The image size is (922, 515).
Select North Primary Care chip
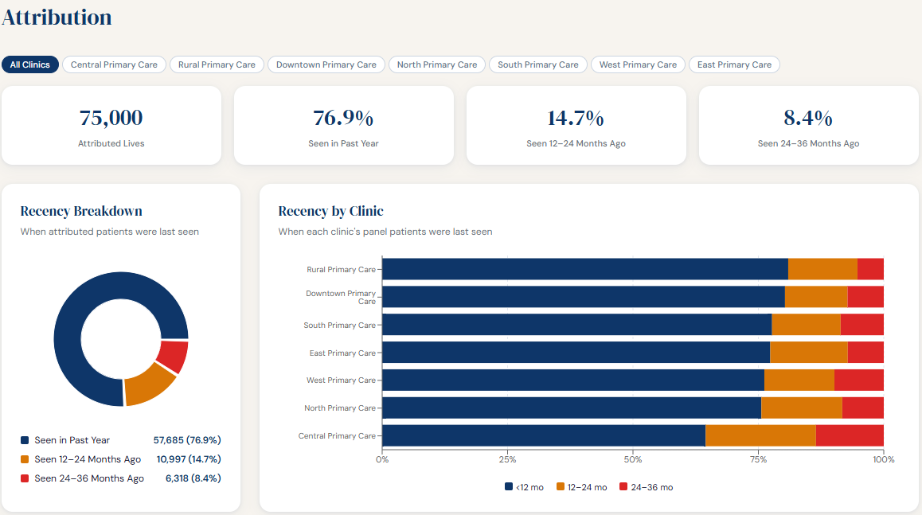tap(436, 64)
